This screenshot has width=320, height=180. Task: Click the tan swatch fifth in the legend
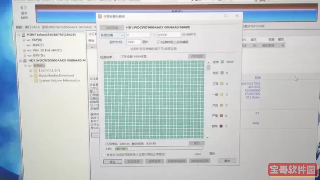(221, 105)
